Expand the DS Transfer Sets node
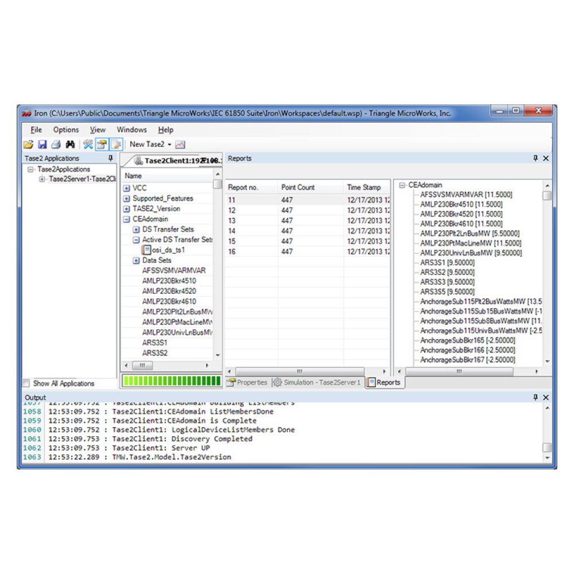 (136, 230)
